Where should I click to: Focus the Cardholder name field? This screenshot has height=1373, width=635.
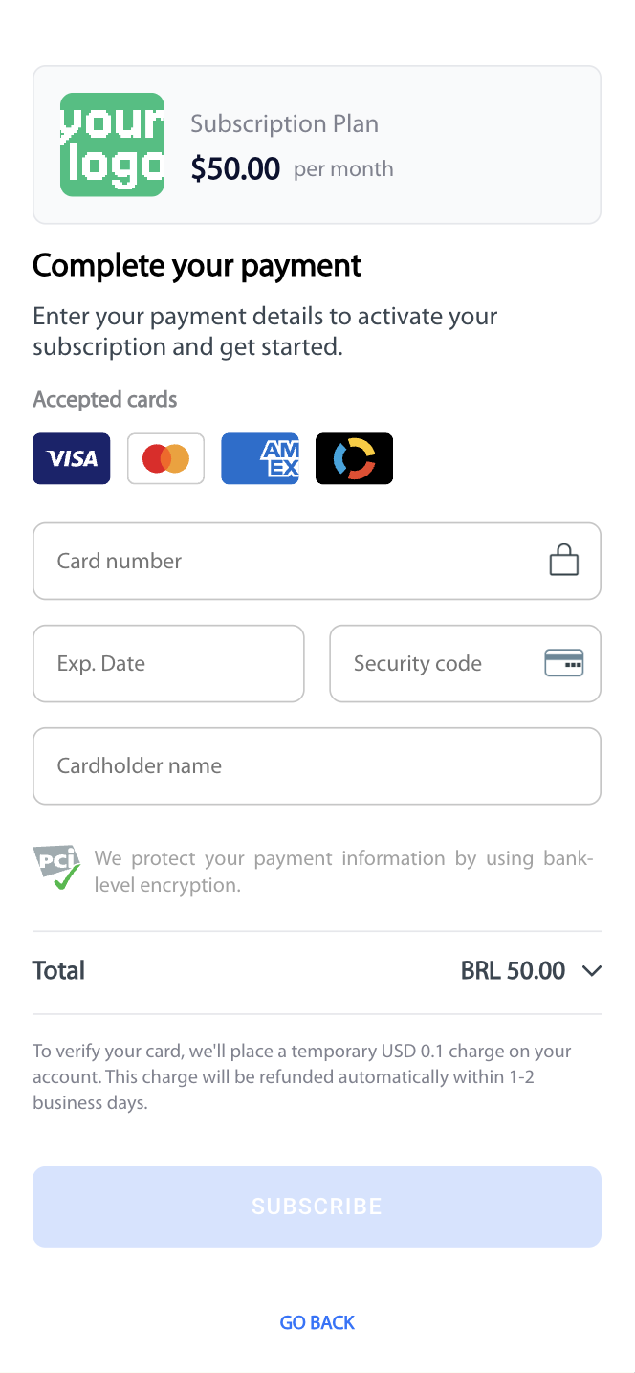click(317, 765)
